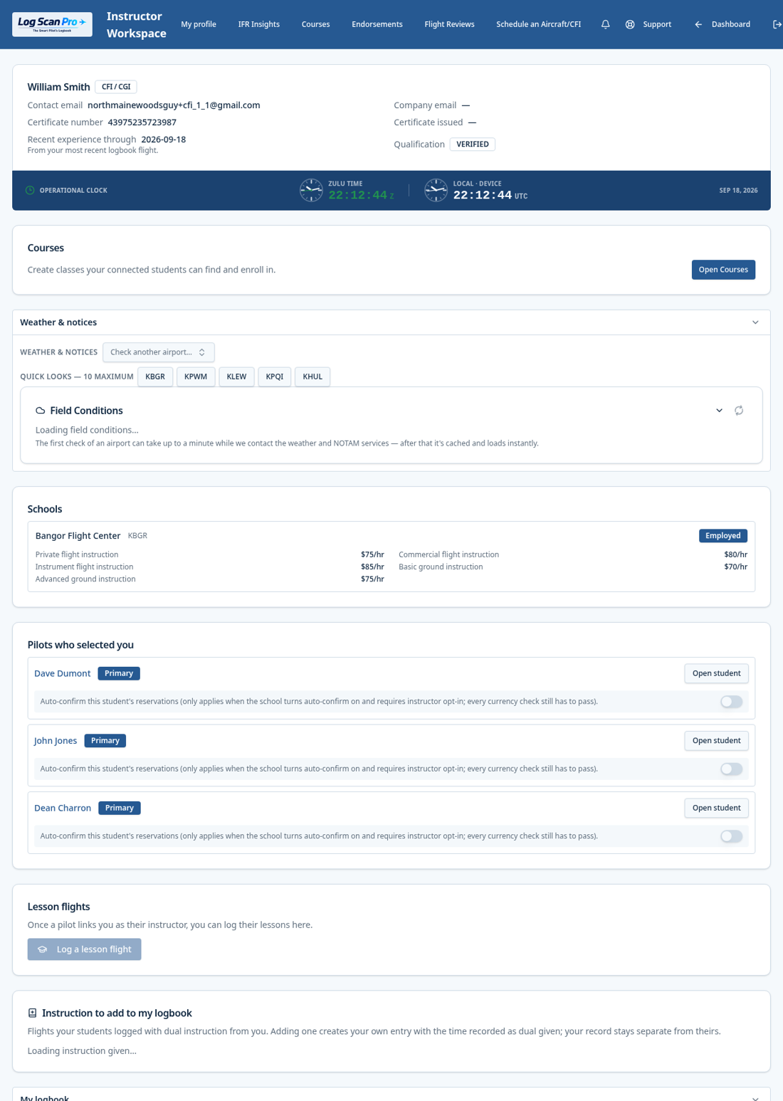
Task: Click the Dave Dumont name link
Action: click(x=63, y=673)
